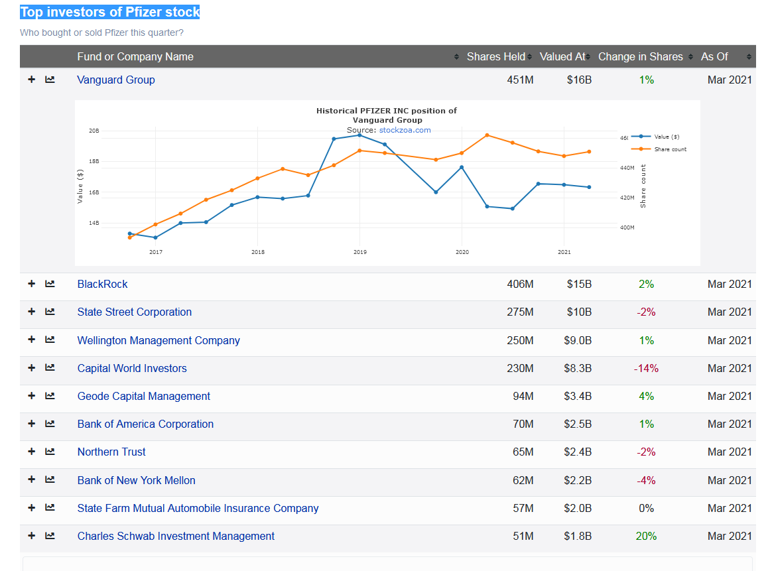Toggle chart icon for Vanguard Group
This screenshot has height=571, width=770.
50,79
